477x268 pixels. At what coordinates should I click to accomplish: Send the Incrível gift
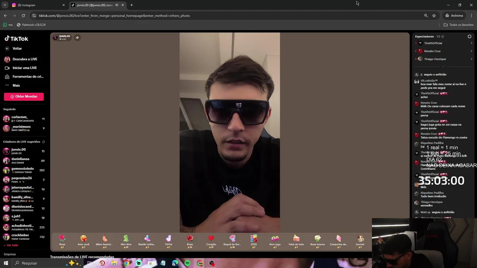click(360, 241)
